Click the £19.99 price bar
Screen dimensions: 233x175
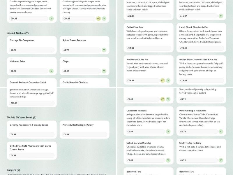tap(32, 103)
